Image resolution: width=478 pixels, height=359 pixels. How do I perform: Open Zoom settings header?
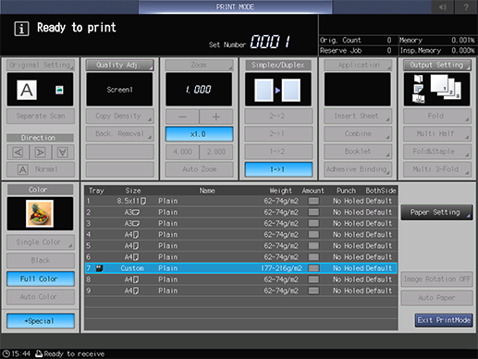(x=199, y=65)
